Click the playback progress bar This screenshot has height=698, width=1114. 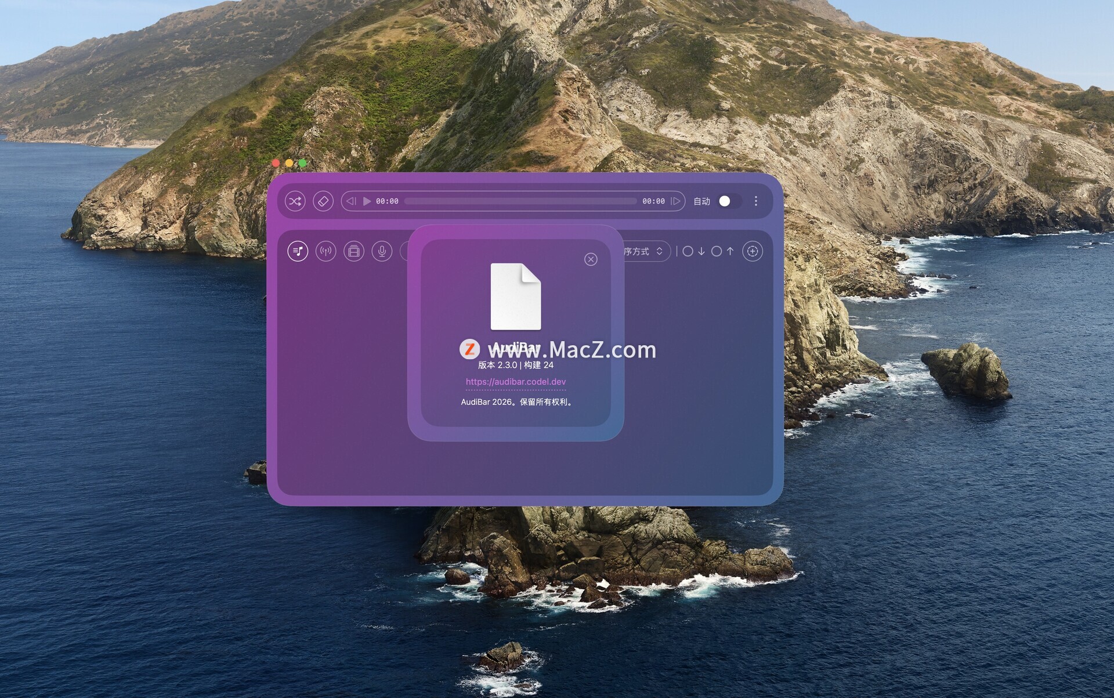(520, 201)
